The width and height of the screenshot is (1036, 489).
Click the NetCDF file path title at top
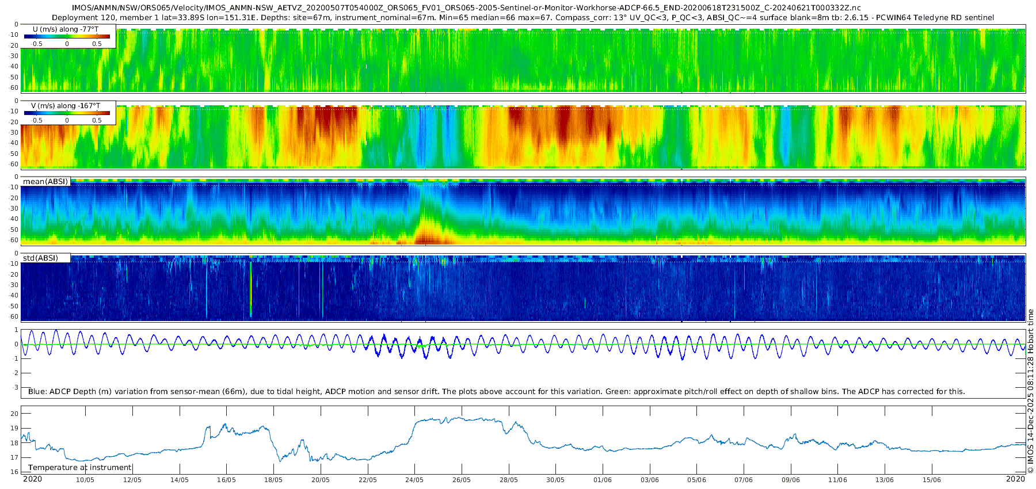point(466,8)
